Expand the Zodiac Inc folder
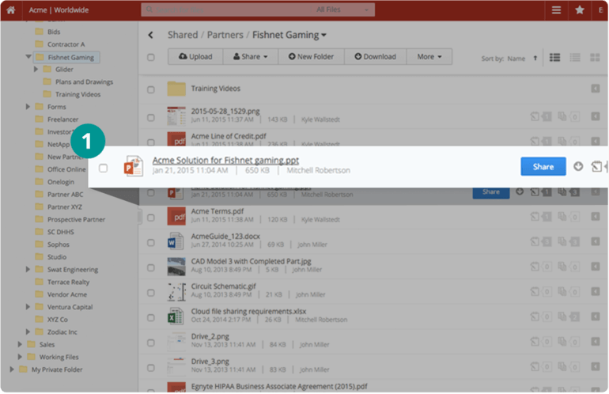The image size is (609, 394). (28, 331)
